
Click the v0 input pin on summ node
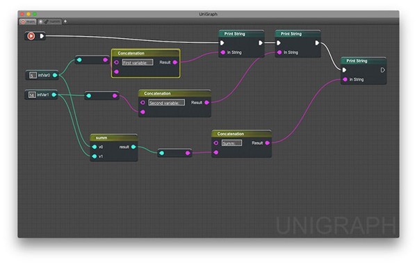pos(94,147)
